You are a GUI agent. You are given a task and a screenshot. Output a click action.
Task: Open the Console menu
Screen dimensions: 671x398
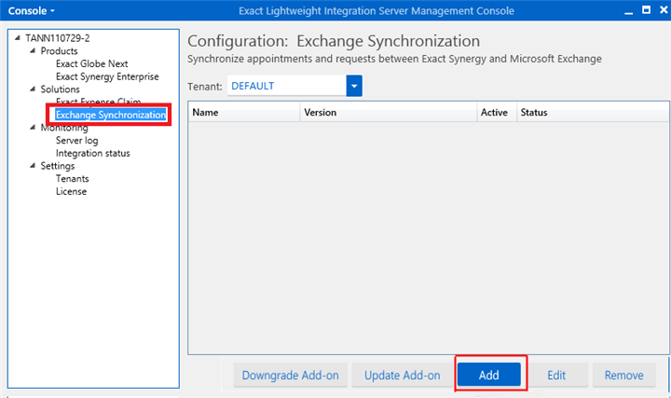(32, 10)
